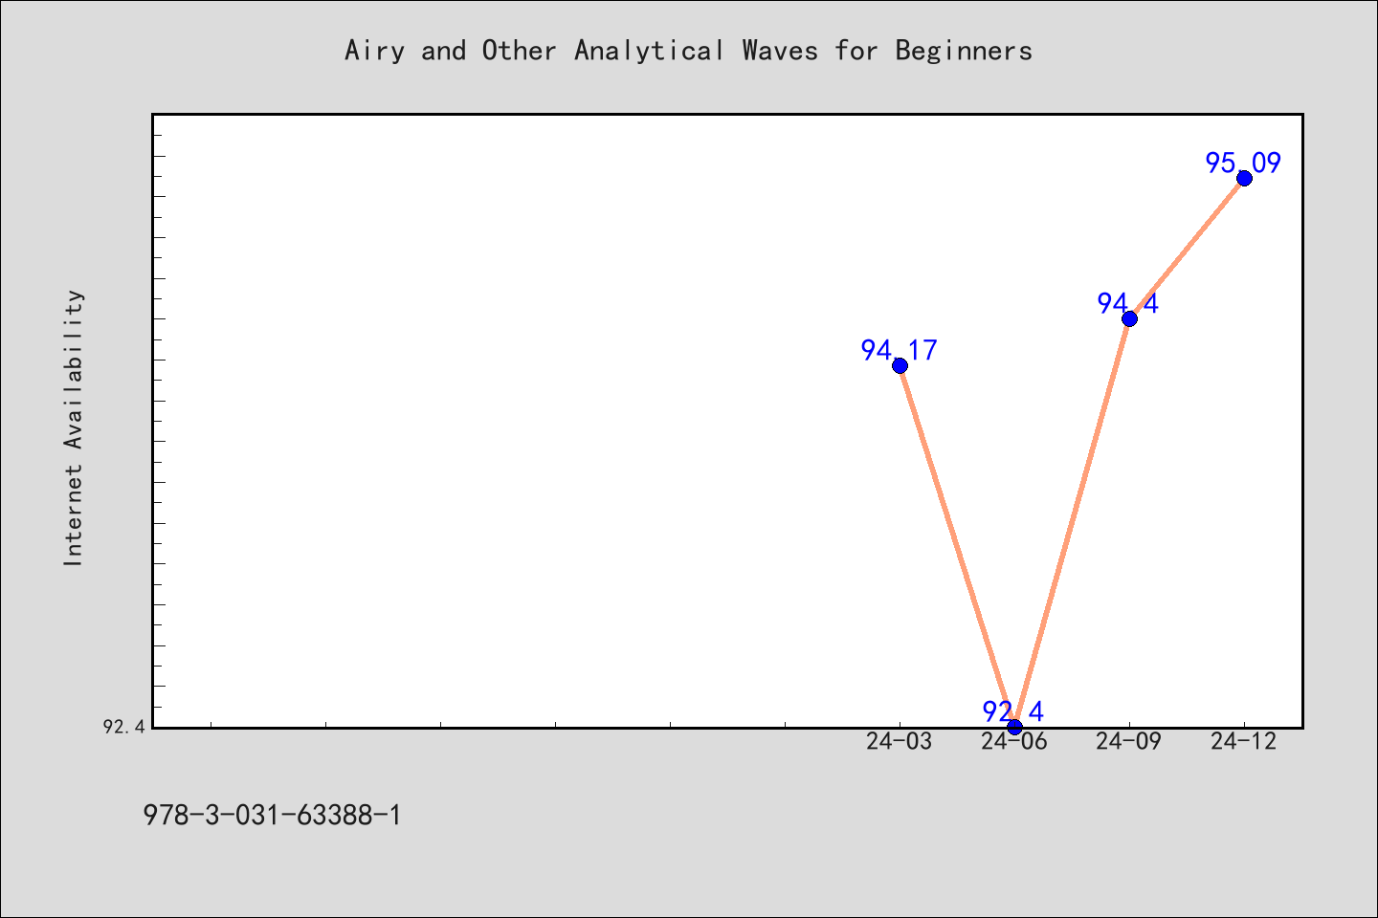Click the blue value label 95.09
Image resolution: width=1378 pixels, height=918 pixels.
1243,163
